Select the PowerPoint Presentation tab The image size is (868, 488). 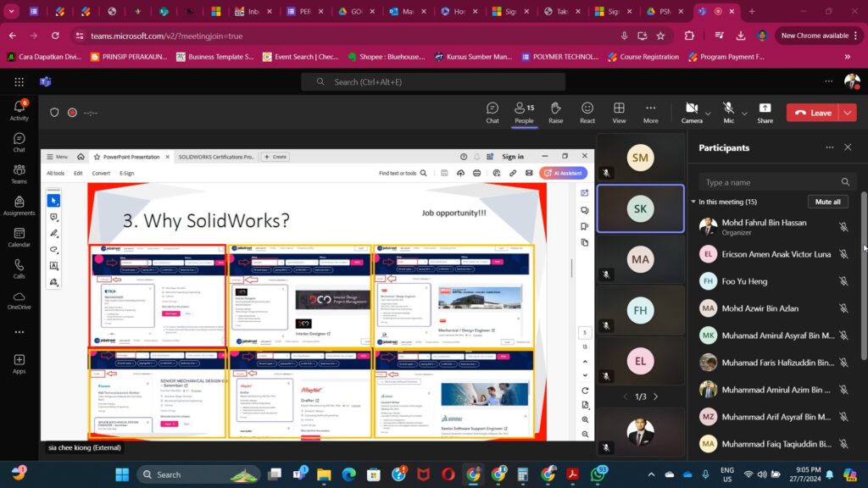131,157
